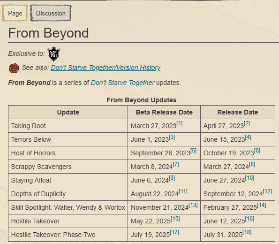The image size is (279, 244).
Task: Click the June 12, 2025 release date
Action: click(x=224, y=221)
